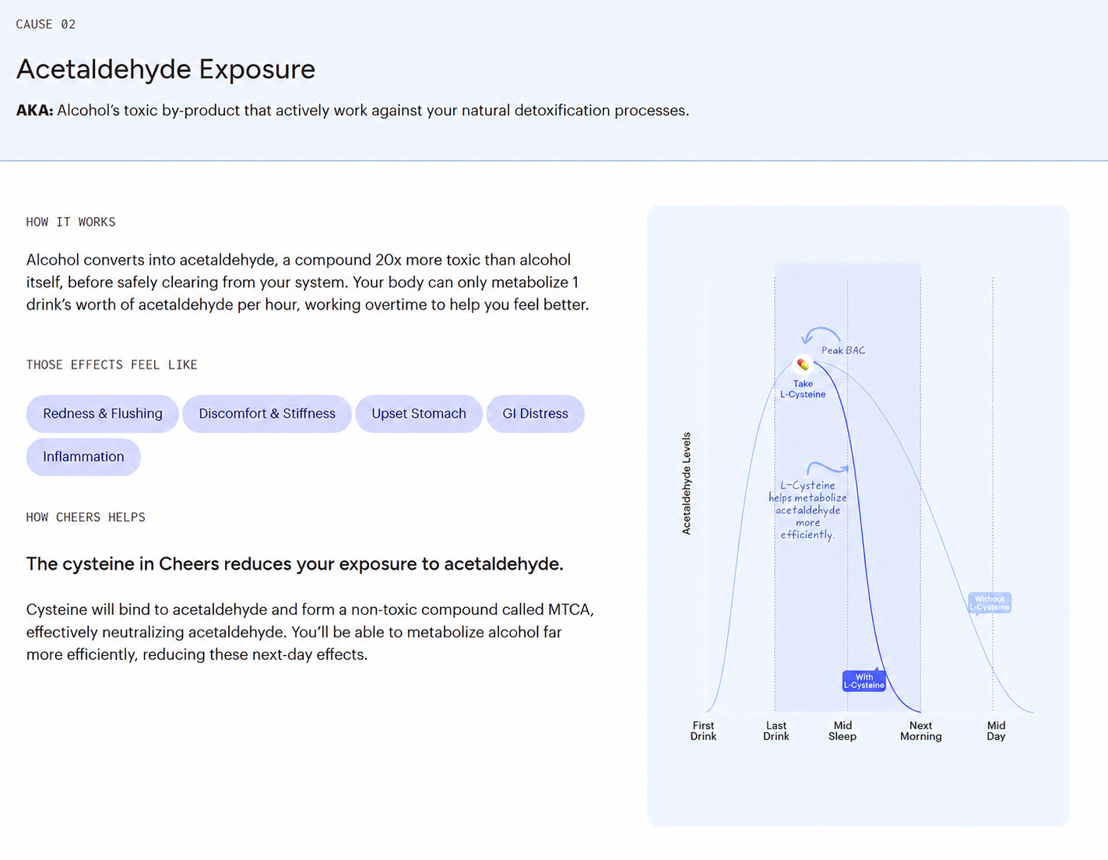1108x860 pixels.
Task: Click the handwritten 'L-Cysteine helps metabolize' note
Action: click(x=807, y=510)
